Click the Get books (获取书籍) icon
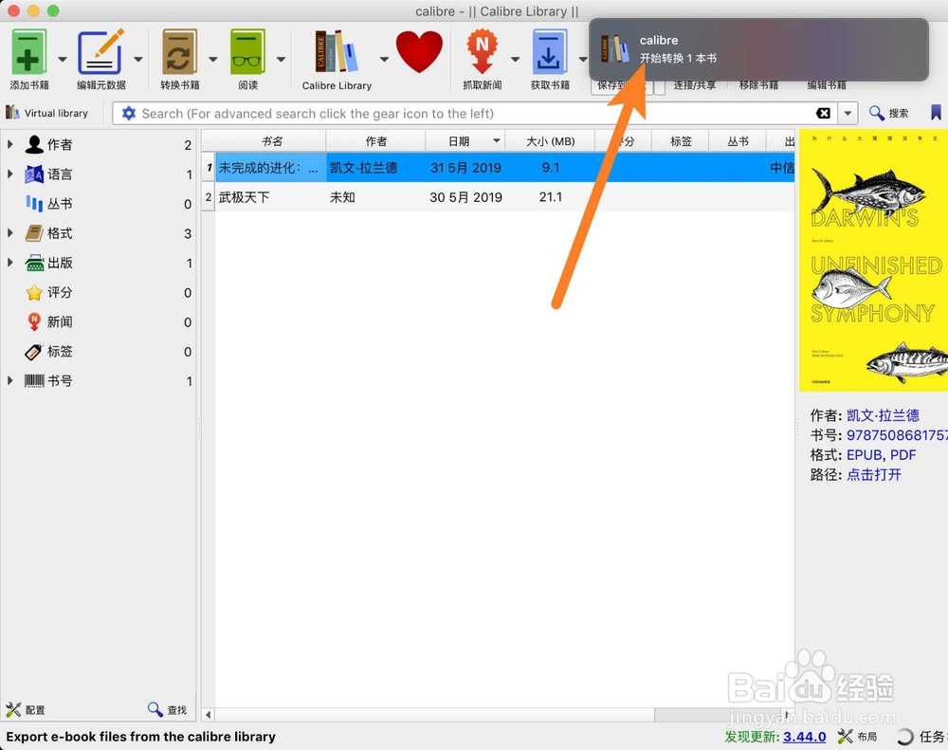 tap(550, 53)
